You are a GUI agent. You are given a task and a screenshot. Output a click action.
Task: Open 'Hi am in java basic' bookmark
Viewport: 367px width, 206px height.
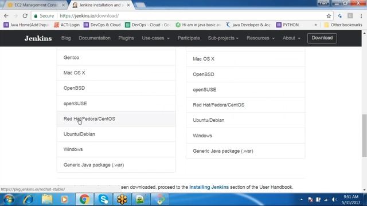coord(198,25)
